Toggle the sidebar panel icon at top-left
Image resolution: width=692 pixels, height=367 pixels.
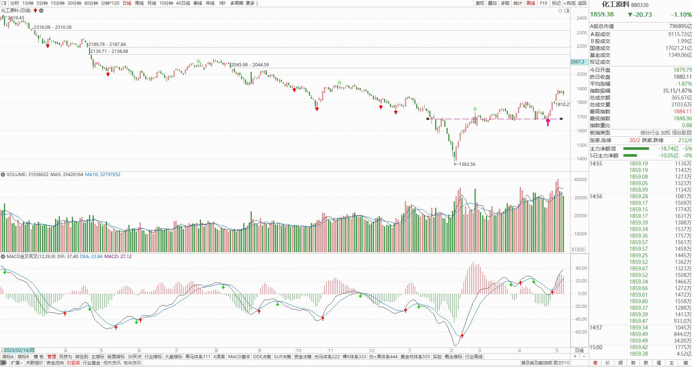(4, 3)
